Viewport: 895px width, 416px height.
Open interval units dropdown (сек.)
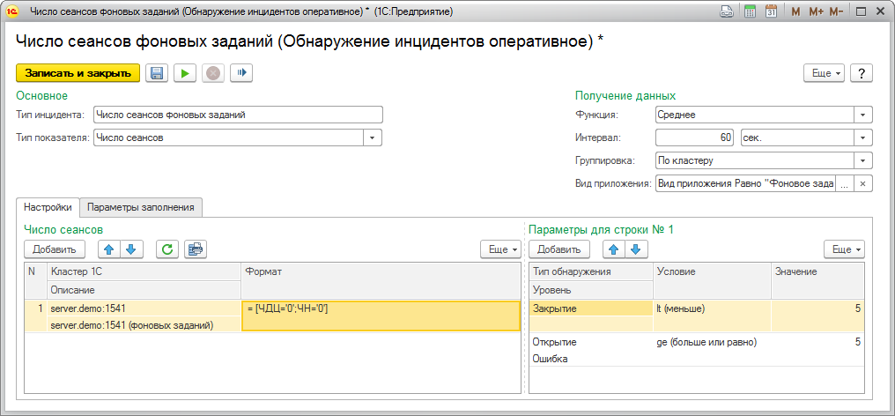tap(863, 137)
